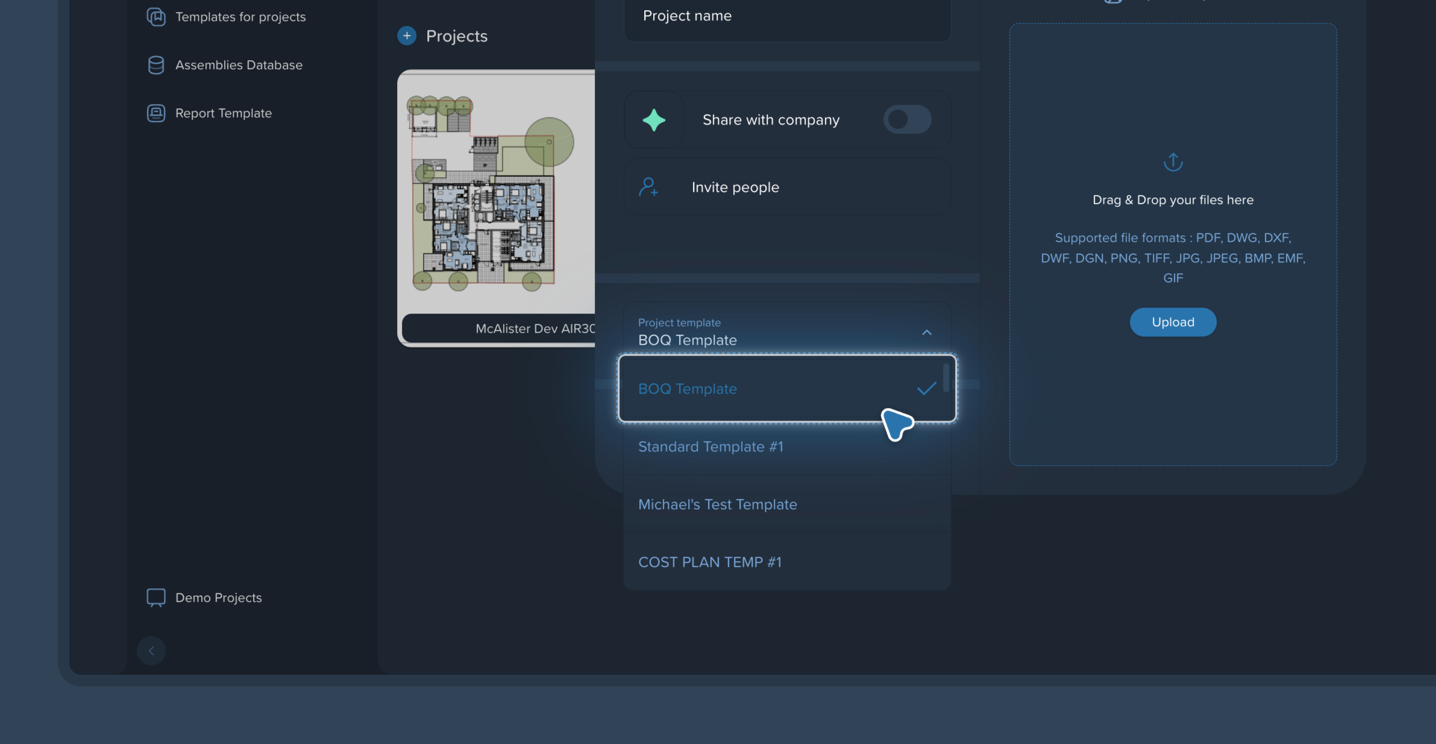This screenshot has height=744, width=1436.
Task: Click the dropdown list scrollbar
Action: tap(946, 378)
